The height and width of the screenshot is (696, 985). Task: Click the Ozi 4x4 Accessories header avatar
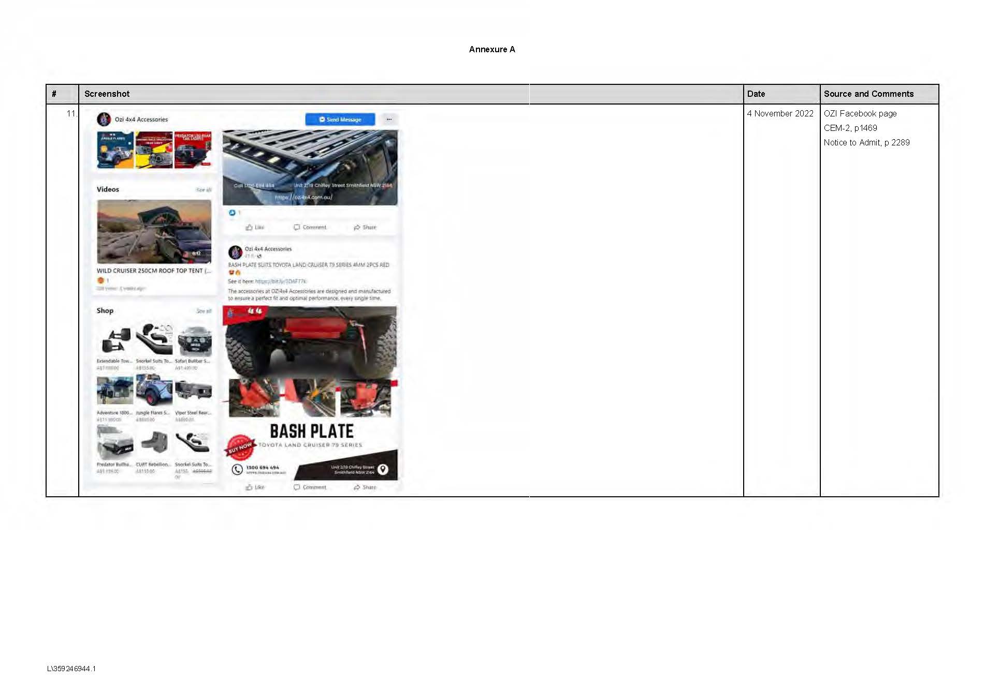104,119
